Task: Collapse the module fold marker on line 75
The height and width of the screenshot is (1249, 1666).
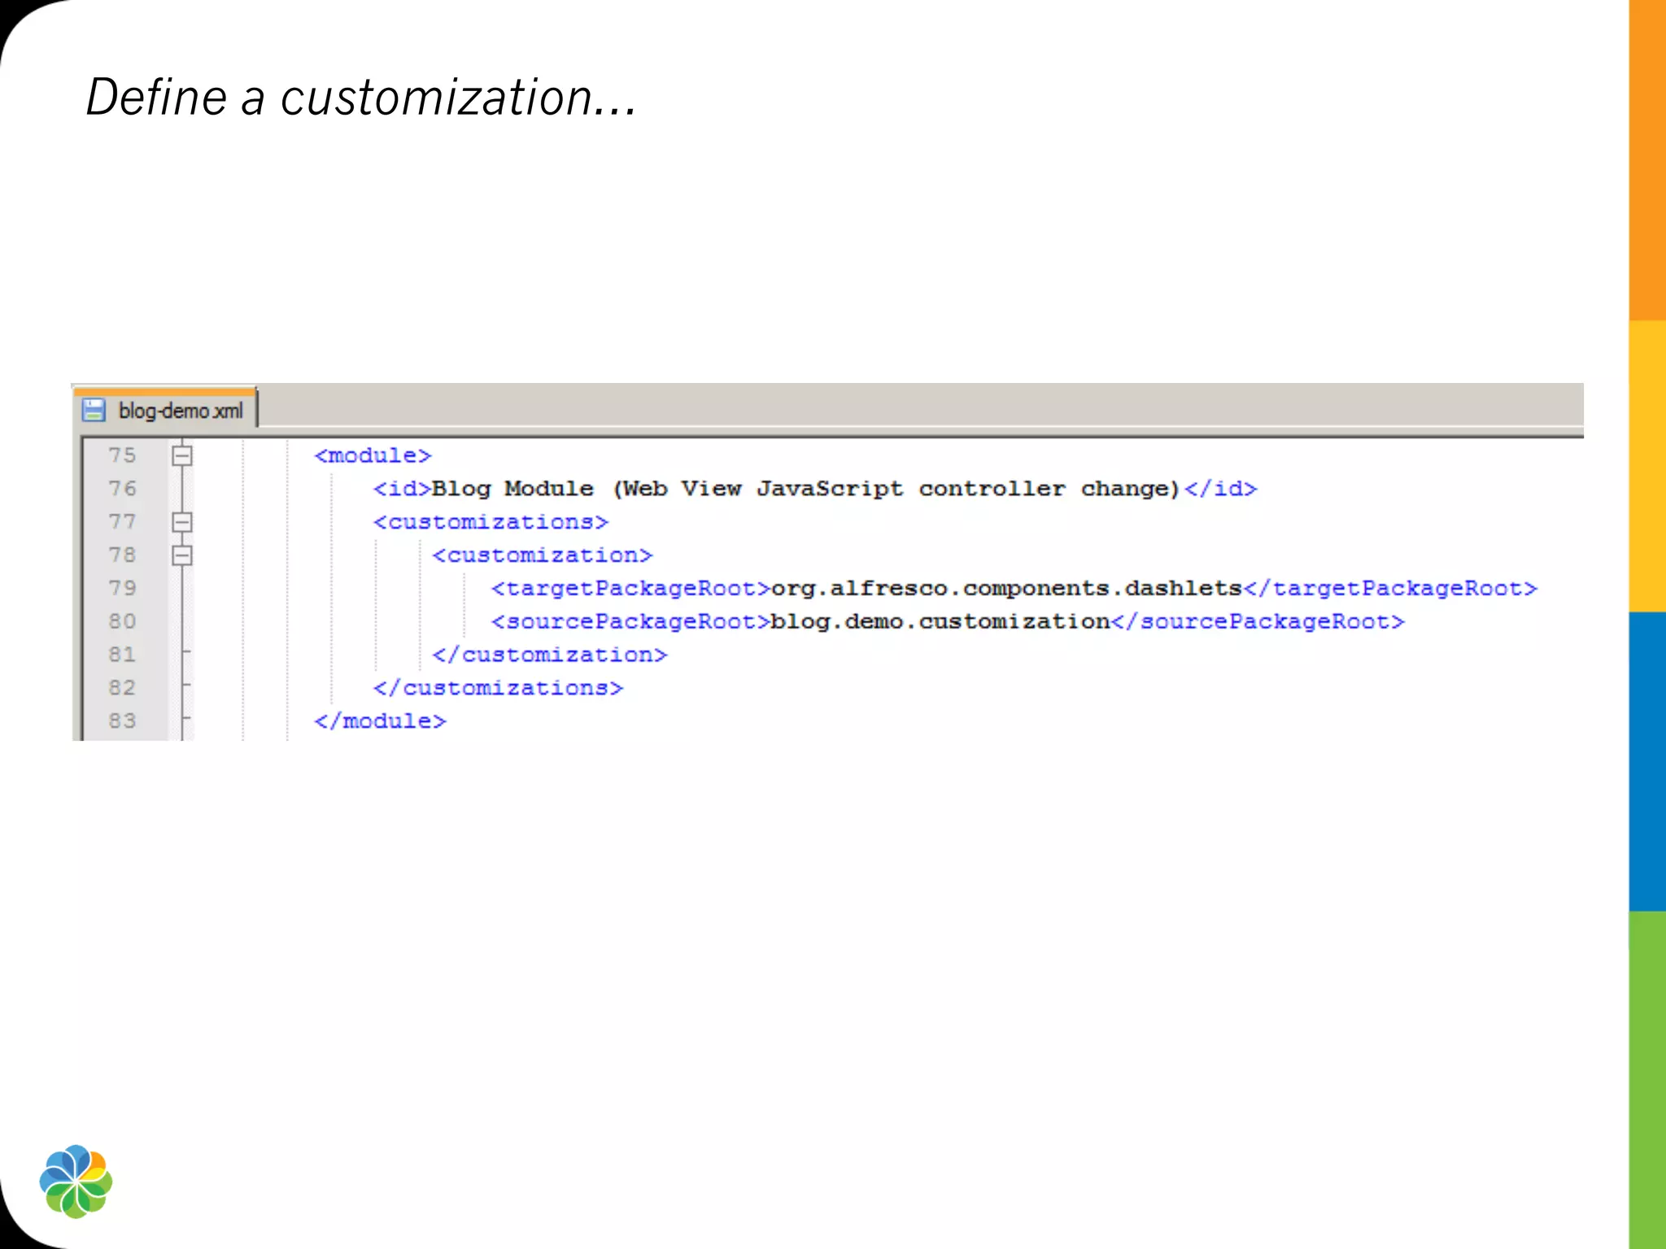Action: (182, 455)
